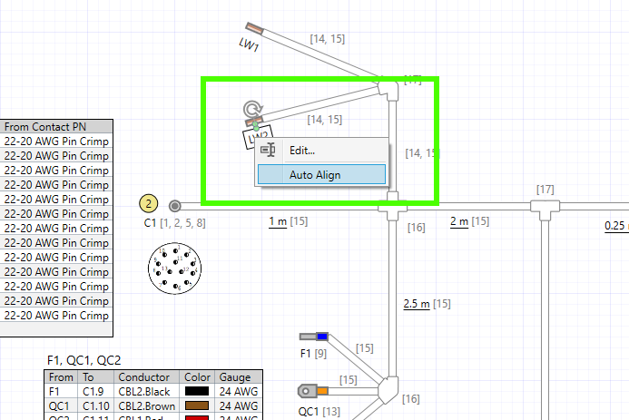
Task: Click the From Contact PN column header
Action: (x=56, y=127)
